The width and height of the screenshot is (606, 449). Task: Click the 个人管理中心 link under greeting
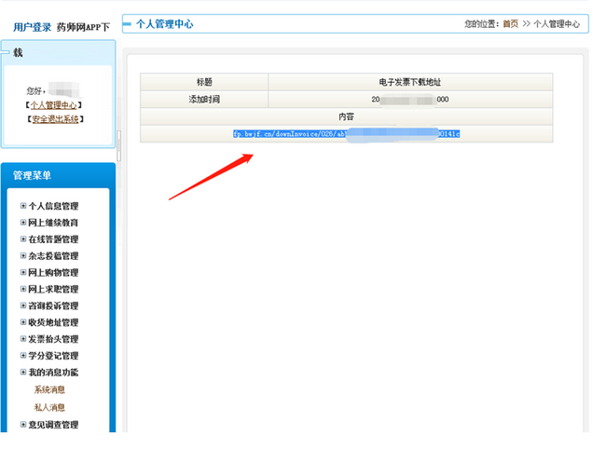pos(53,105)
